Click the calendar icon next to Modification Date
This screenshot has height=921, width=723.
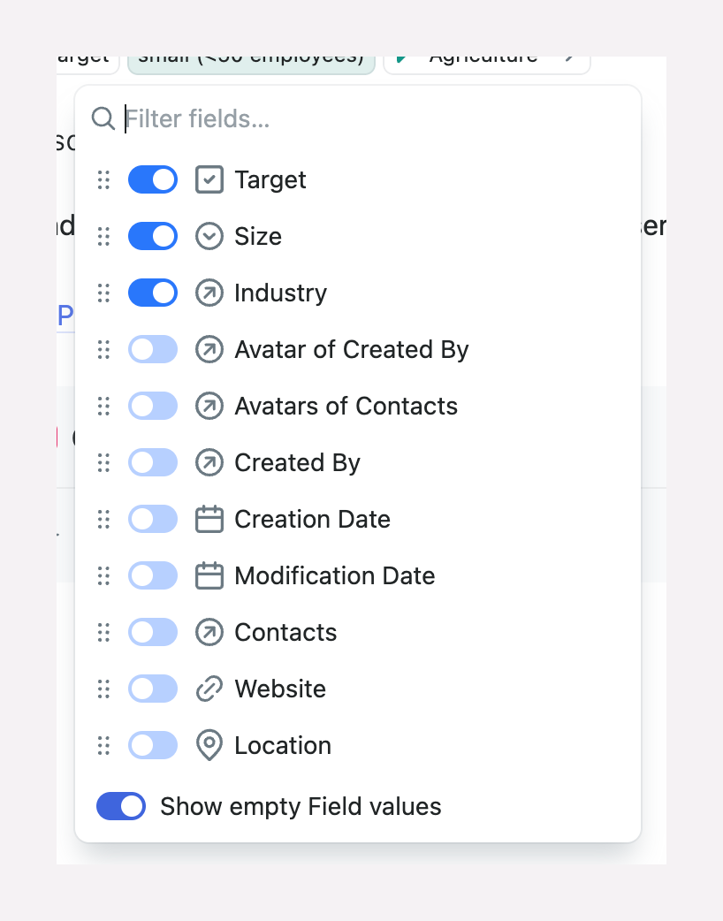click(x=209, y=575)
